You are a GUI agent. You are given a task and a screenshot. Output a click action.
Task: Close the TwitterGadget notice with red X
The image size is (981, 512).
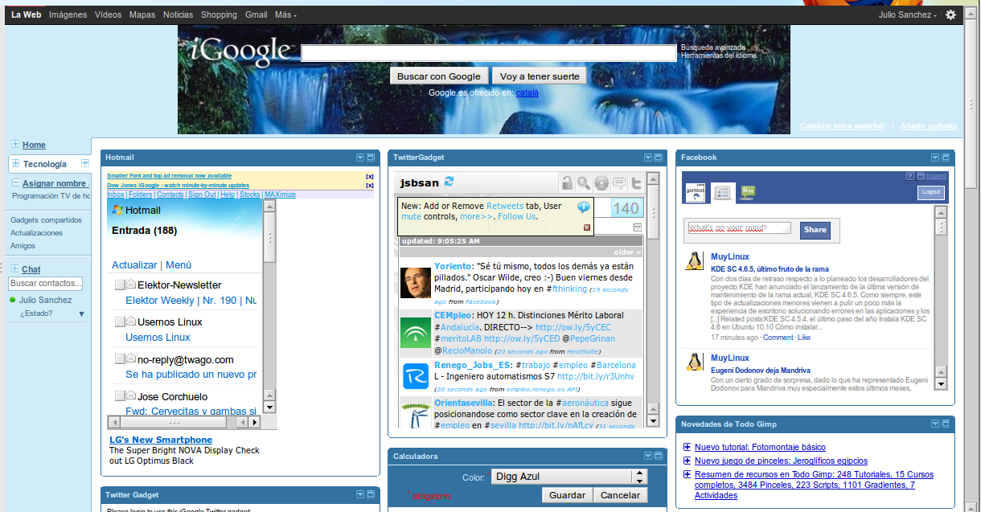point(586,227)
